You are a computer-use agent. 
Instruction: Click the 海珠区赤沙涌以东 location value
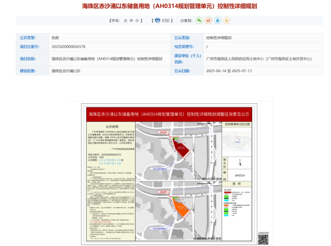tap(66, 71)
